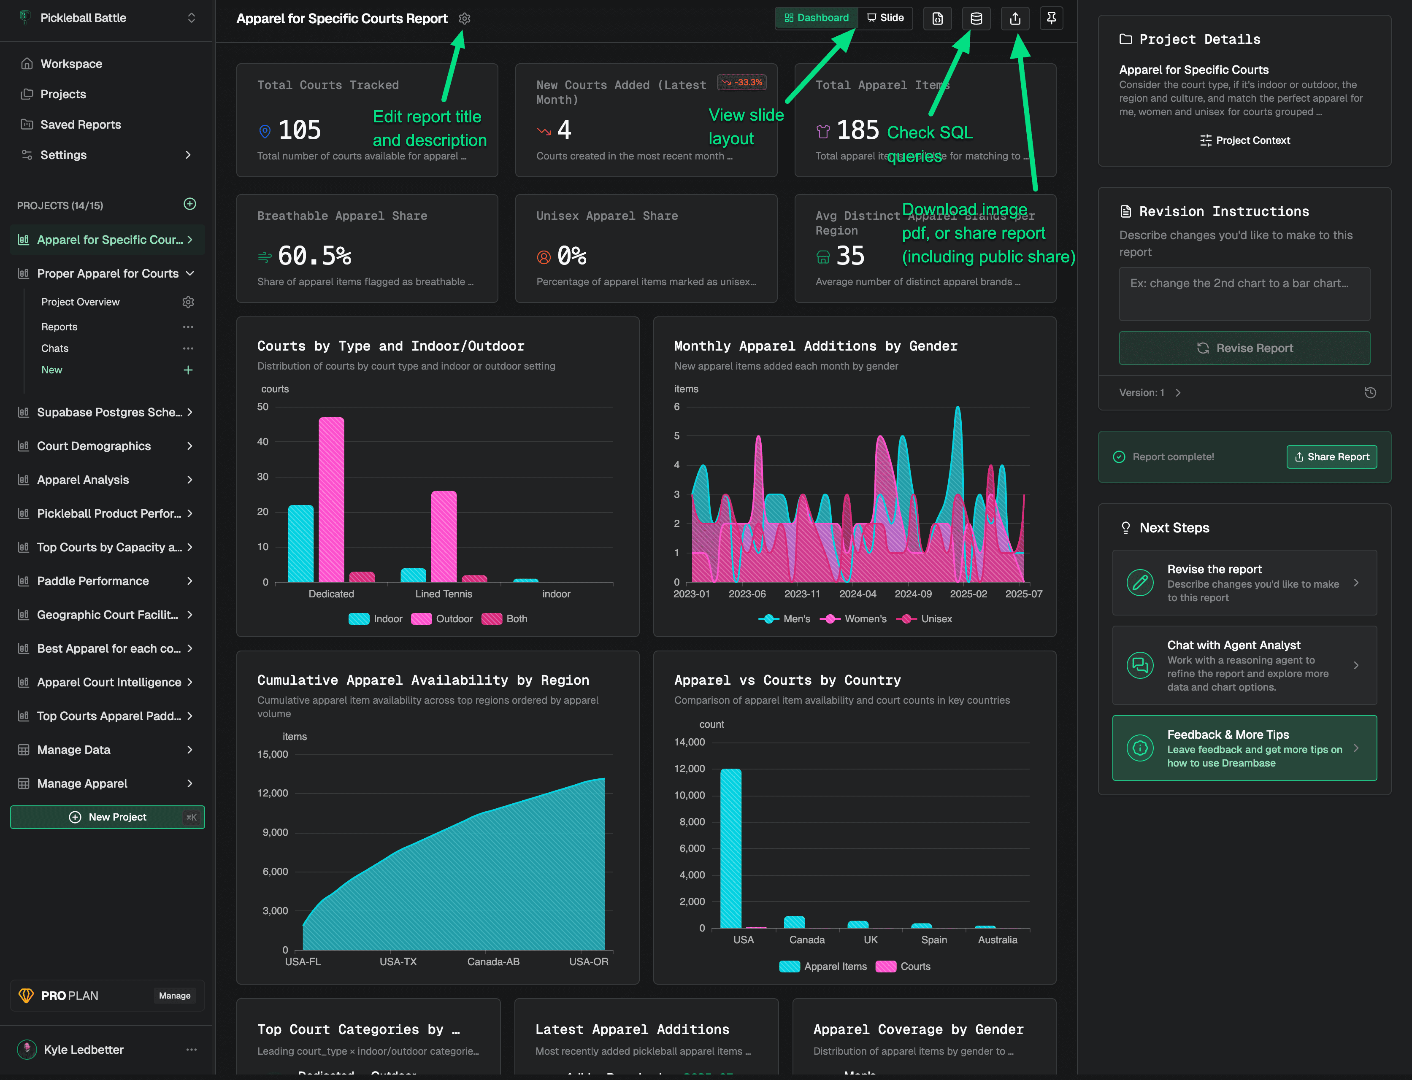Open the SQL queries database icon

(975, 18)
